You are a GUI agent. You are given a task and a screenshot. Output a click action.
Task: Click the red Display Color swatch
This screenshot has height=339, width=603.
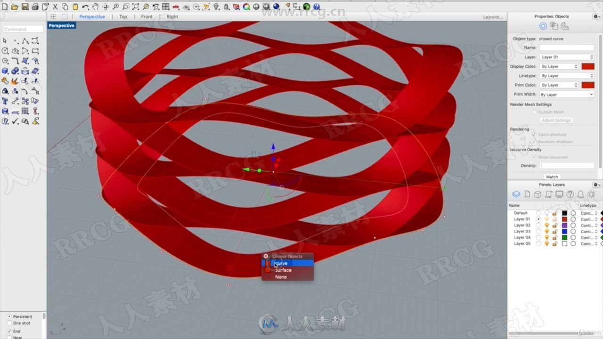click(588, 66)
